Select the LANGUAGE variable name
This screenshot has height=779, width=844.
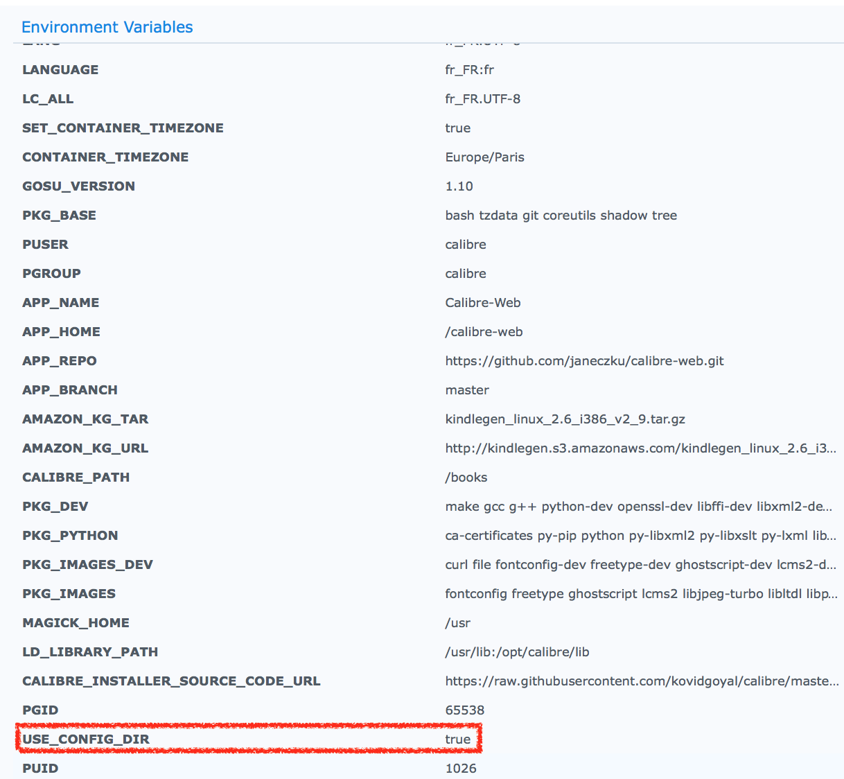[x=60, y=69]
